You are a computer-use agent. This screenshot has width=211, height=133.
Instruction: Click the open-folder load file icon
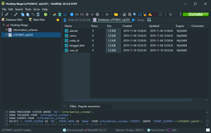116,14
